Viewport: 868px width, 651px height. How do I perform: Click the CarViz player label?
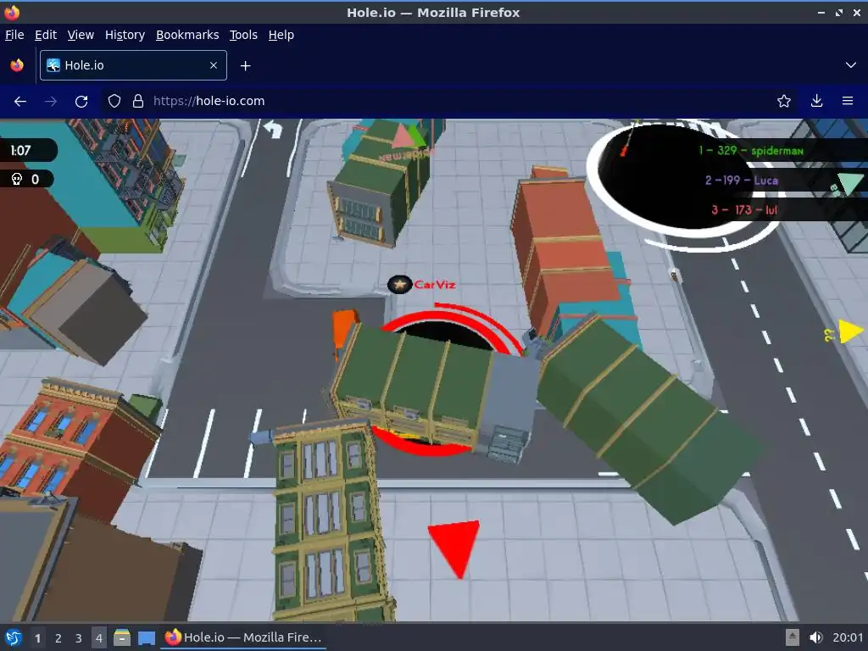[435, 285]
